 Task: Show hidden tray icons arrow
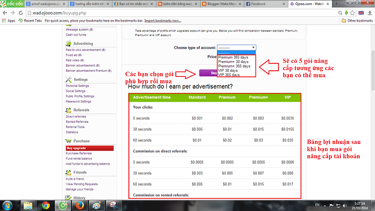[325, 205]
